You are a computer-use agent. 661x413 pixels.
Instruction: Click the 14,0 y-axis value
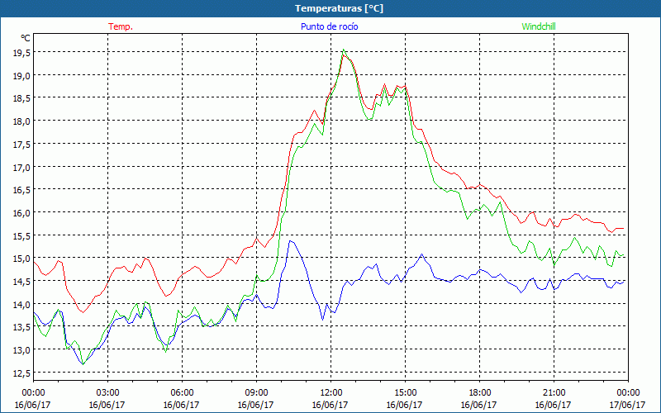tap(22, 304)
